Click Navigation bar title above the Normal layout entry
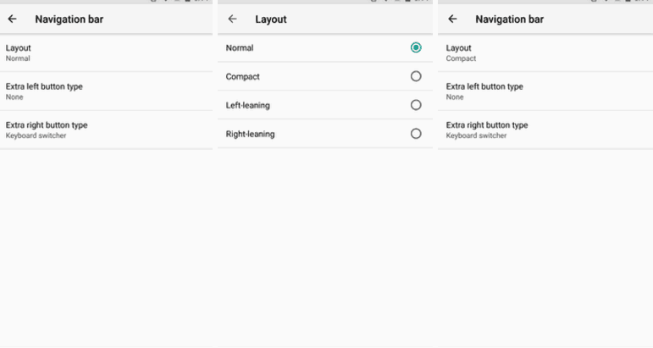 click(x=69, y=19)
